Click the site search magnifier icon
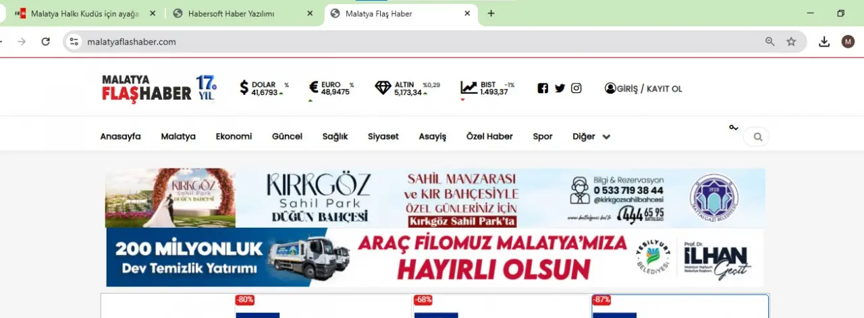The image size is (864, 318). point(757,137)
